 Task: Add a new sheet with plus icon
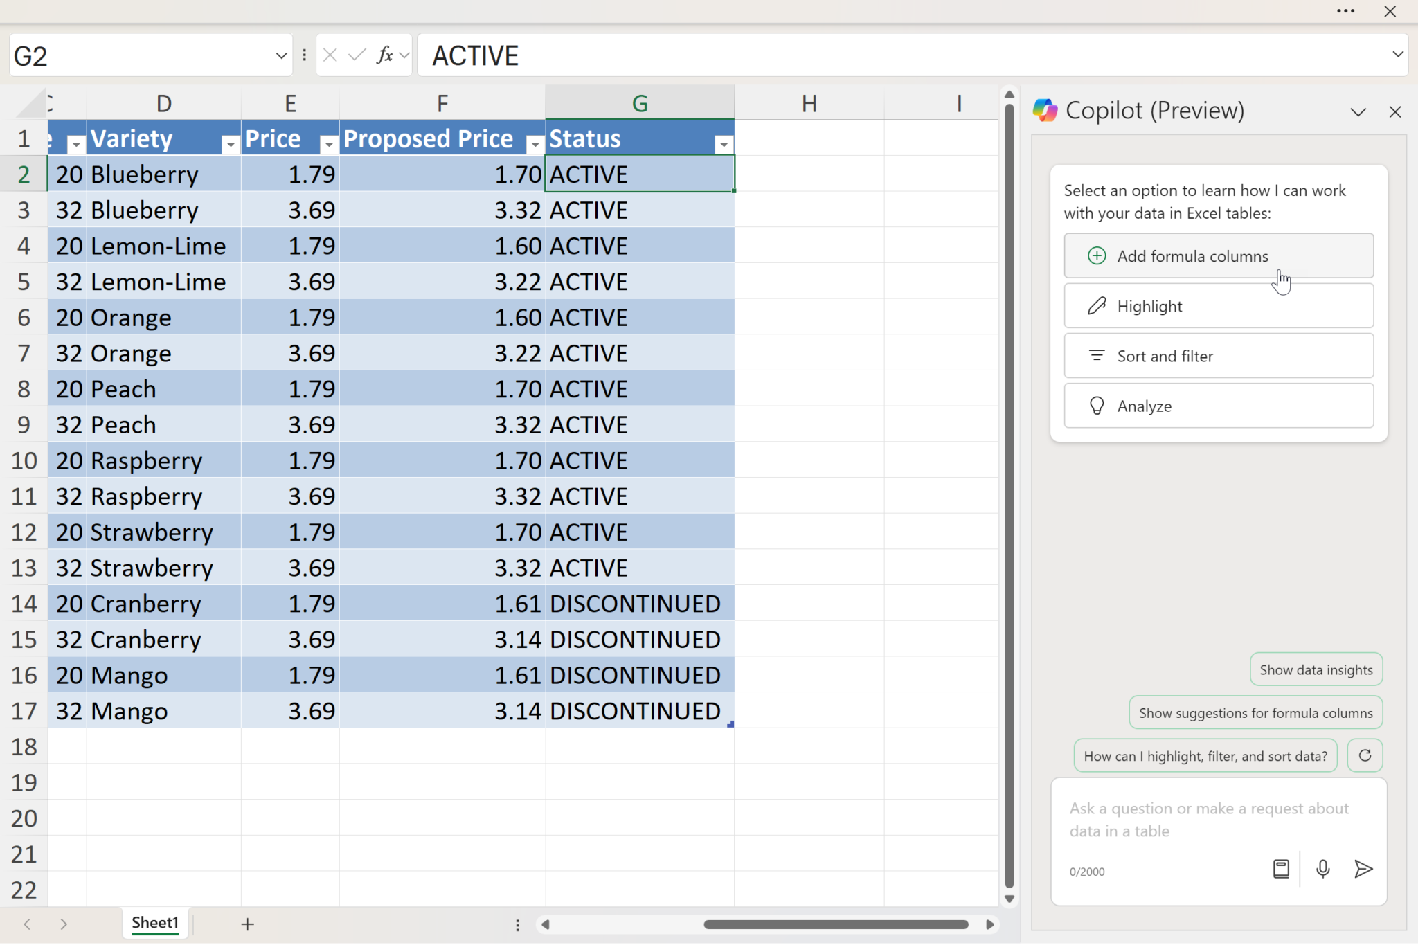[247, 924]
